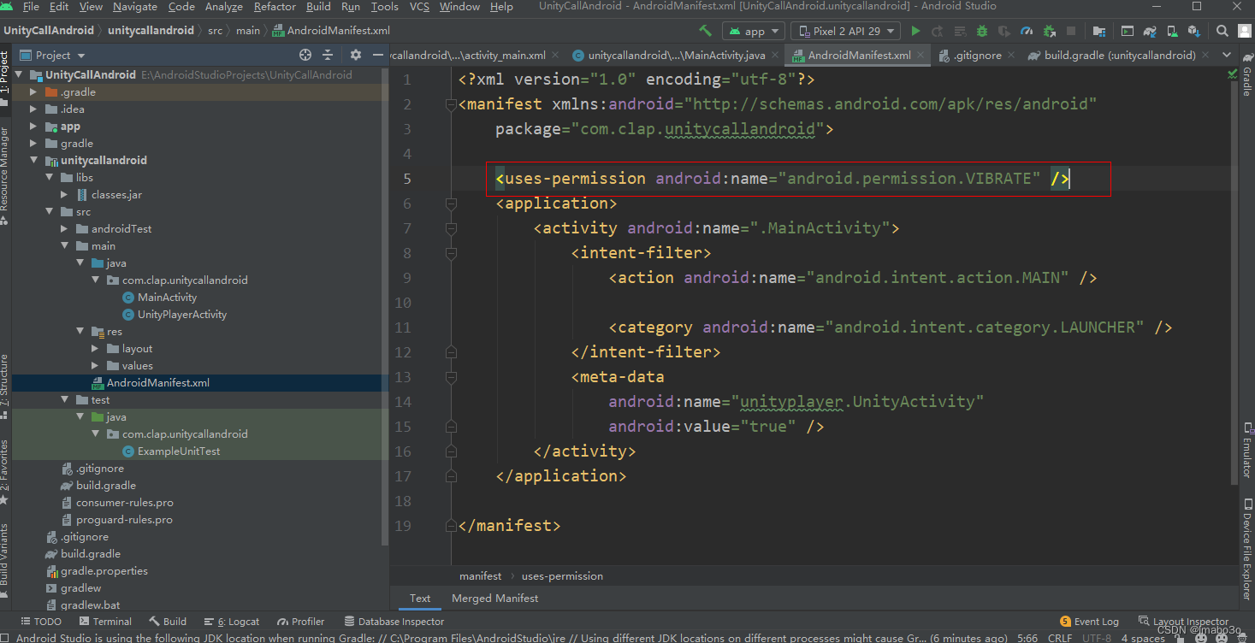This screenshot has height=643, width=1255.
Task: Hide the Project tool window
Action: pos(378,55)
